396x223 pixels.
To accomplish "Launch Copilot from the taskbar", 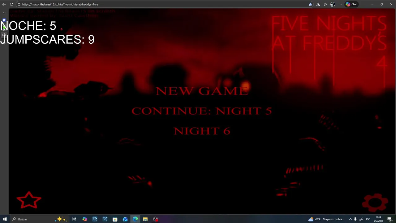I will tap(84, 219).
